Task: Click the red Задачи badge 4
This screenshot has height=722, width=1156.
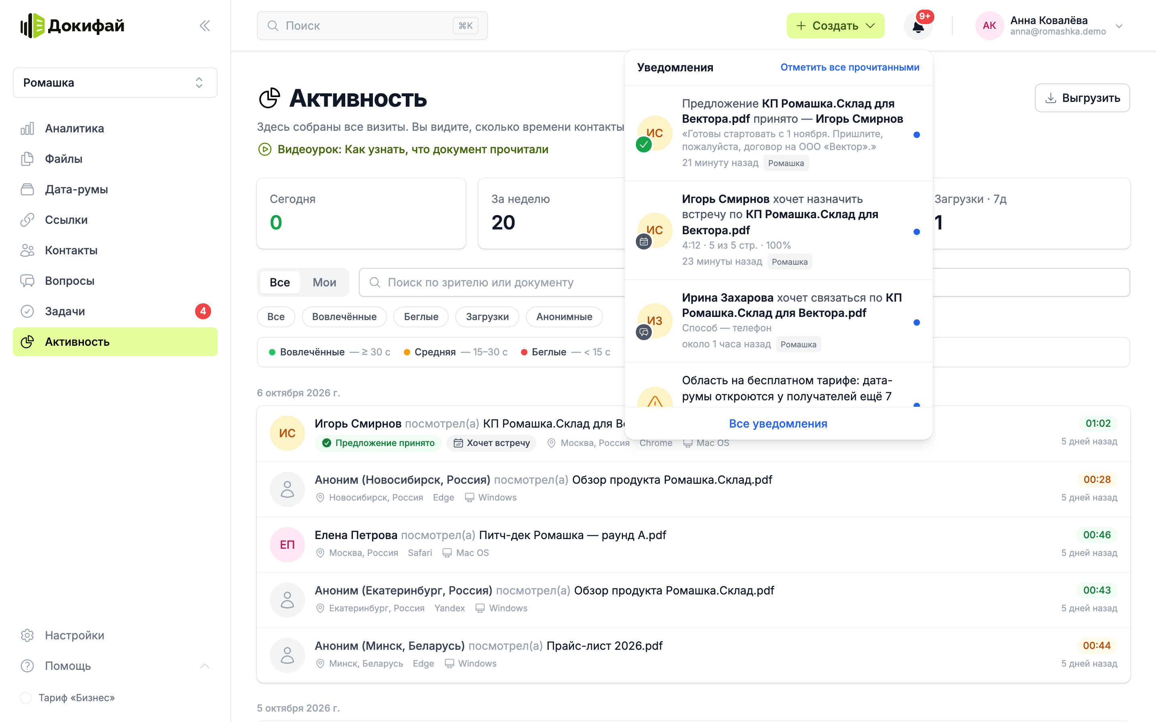Action: 203,311
